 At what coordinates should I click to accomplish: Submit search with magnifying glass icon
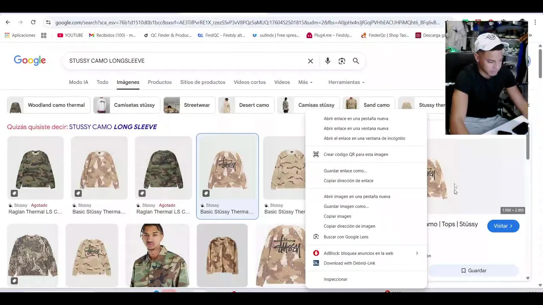356,61
